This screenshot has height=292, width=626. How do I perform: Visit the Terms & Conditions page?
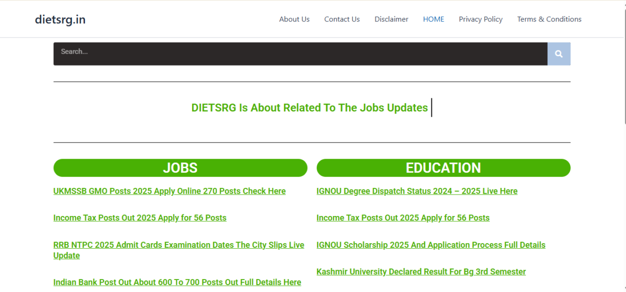click(x=549, y=19)
